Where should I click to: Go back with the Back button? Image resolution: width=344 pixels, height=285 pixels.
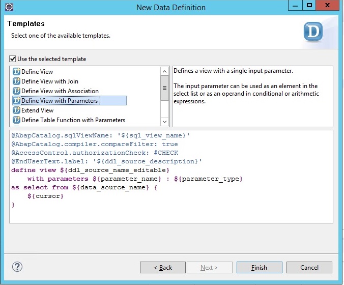(163, 268)
